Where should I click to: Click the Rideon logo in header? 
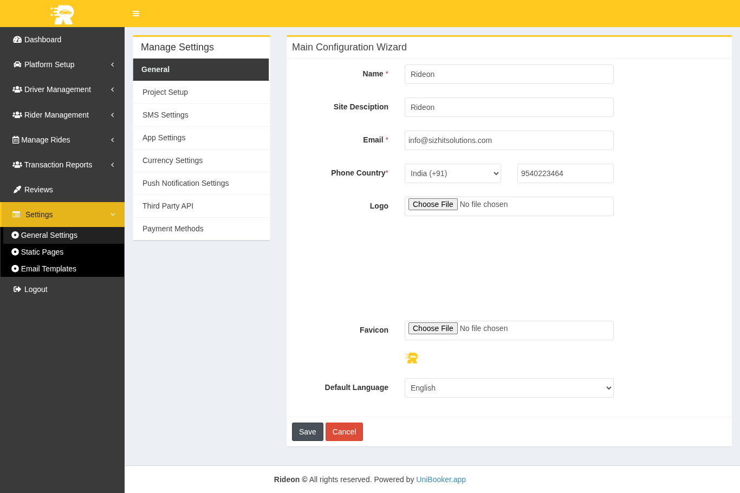(62, 14)
